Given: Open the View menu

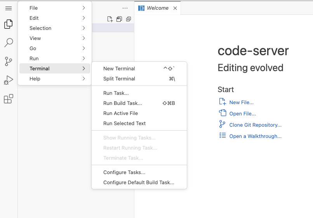Looking at the screenshot, I should coord(55,38).
